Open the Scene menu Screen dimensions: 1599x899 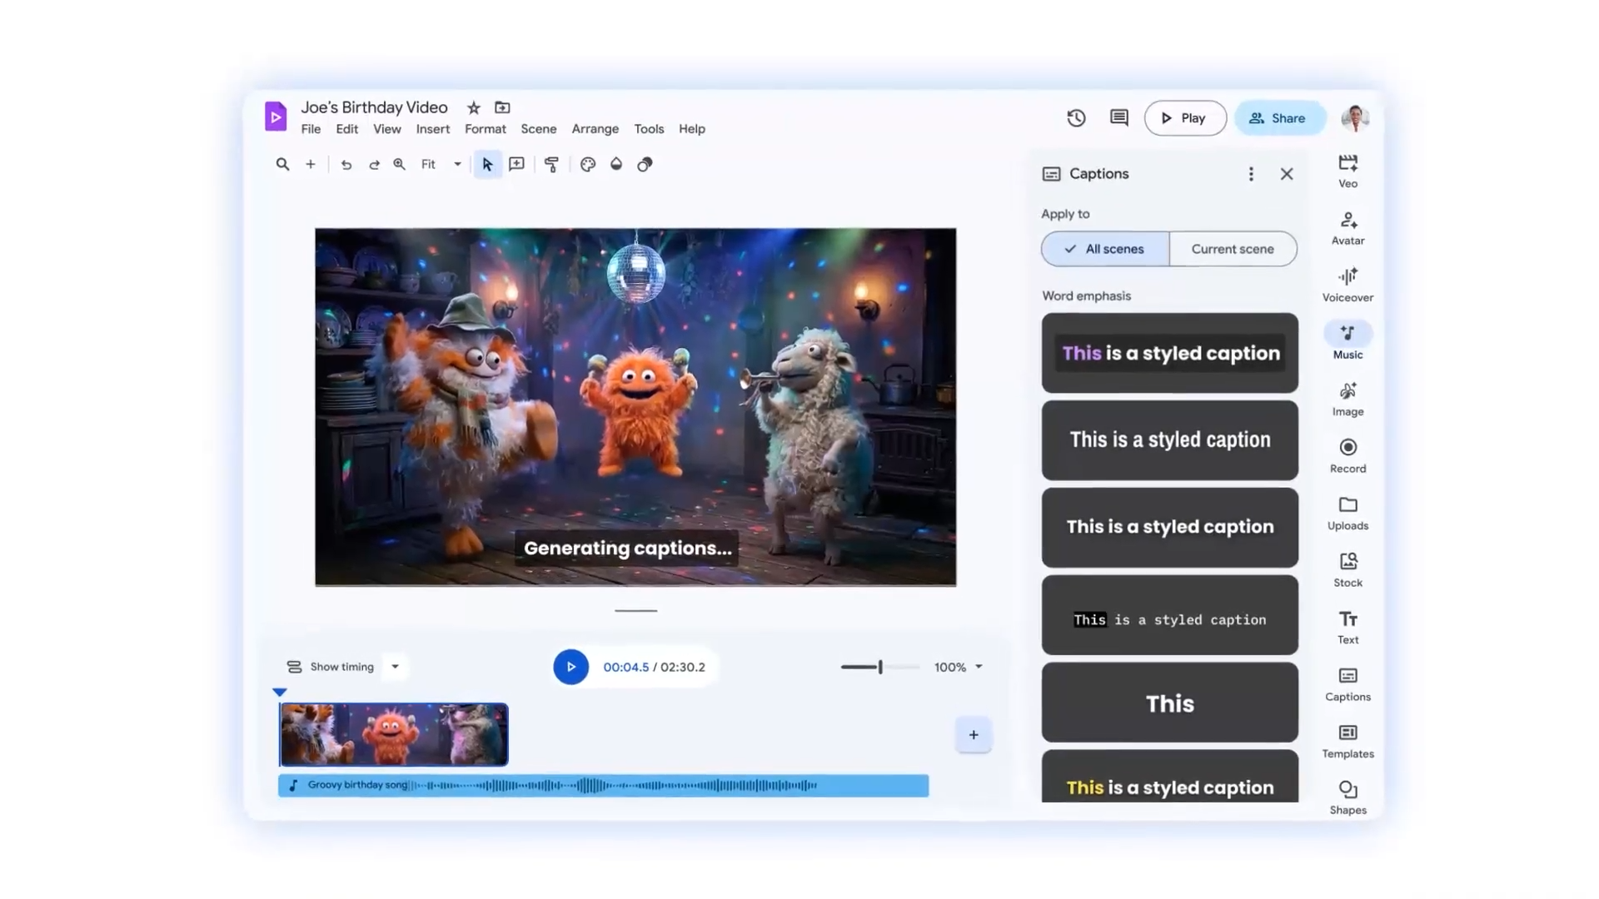tap(538, 129)
